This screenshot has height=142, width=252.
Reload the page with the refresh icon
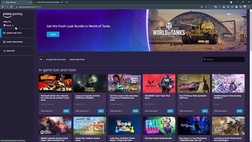[x=11, y=7]
